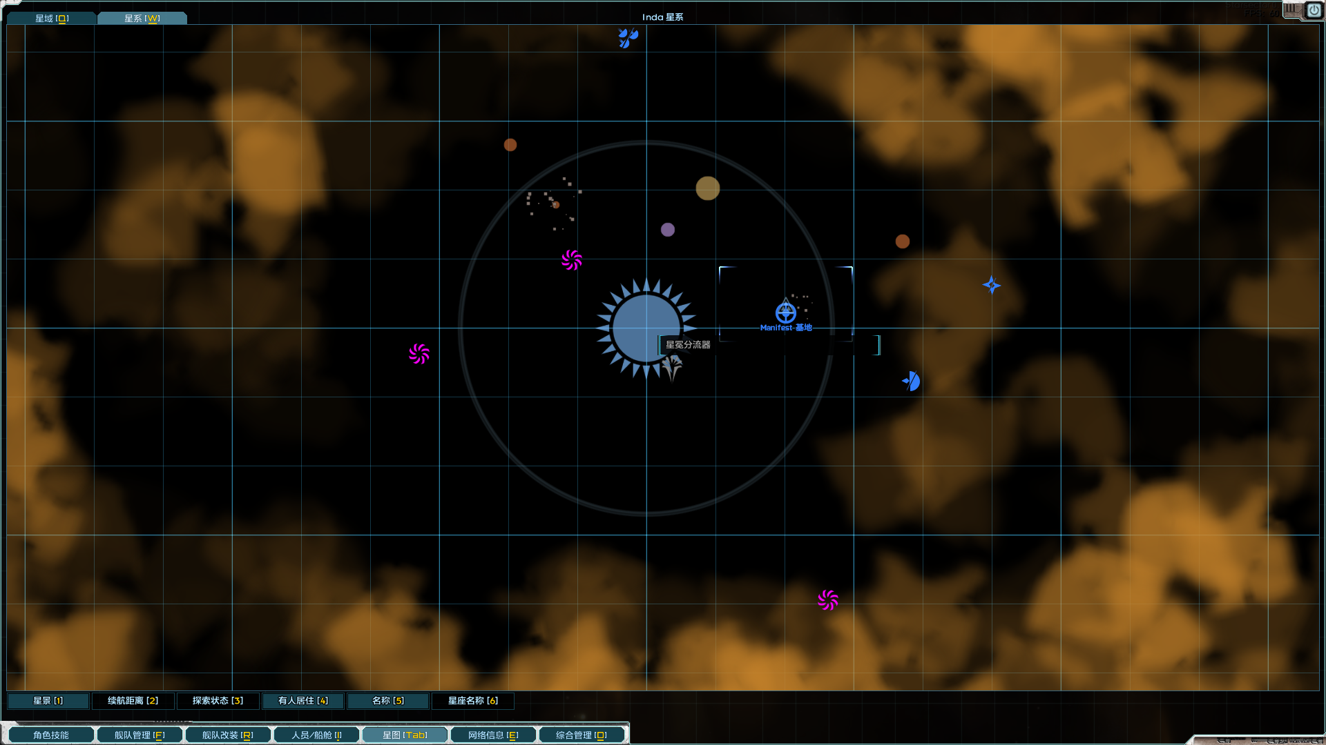The width and height of the screenshot is (1326, 745).
Task: Open the 网络信息 [E] menu
Action: [x=493, y=735]
